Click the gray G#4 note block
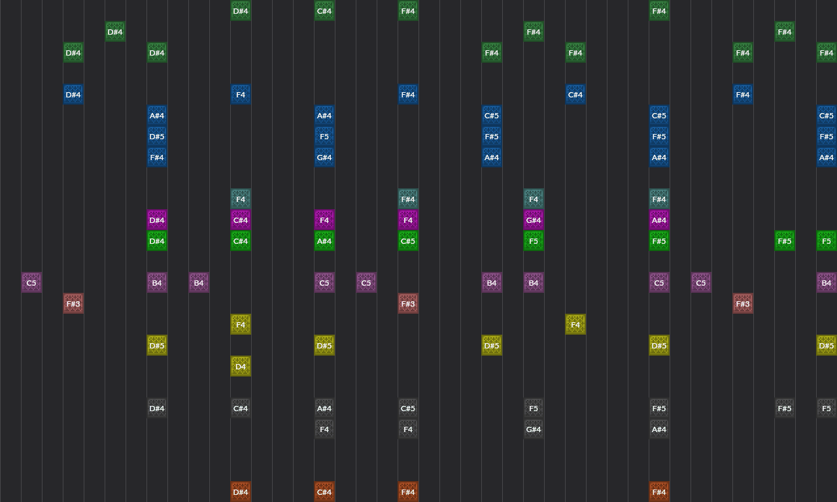This screenshot has height=502, width=837. pyautogui.click(x=534, y=429)
